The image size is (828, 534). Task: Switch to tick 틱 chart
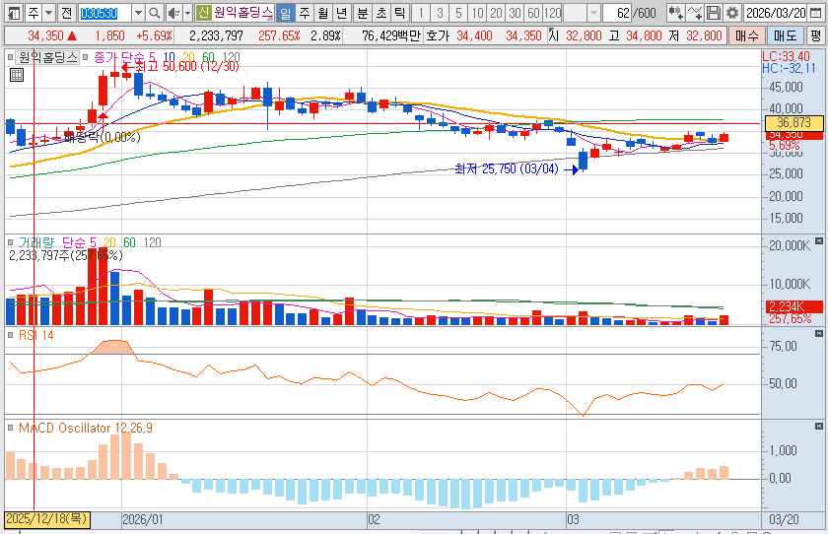coord(400,13)
